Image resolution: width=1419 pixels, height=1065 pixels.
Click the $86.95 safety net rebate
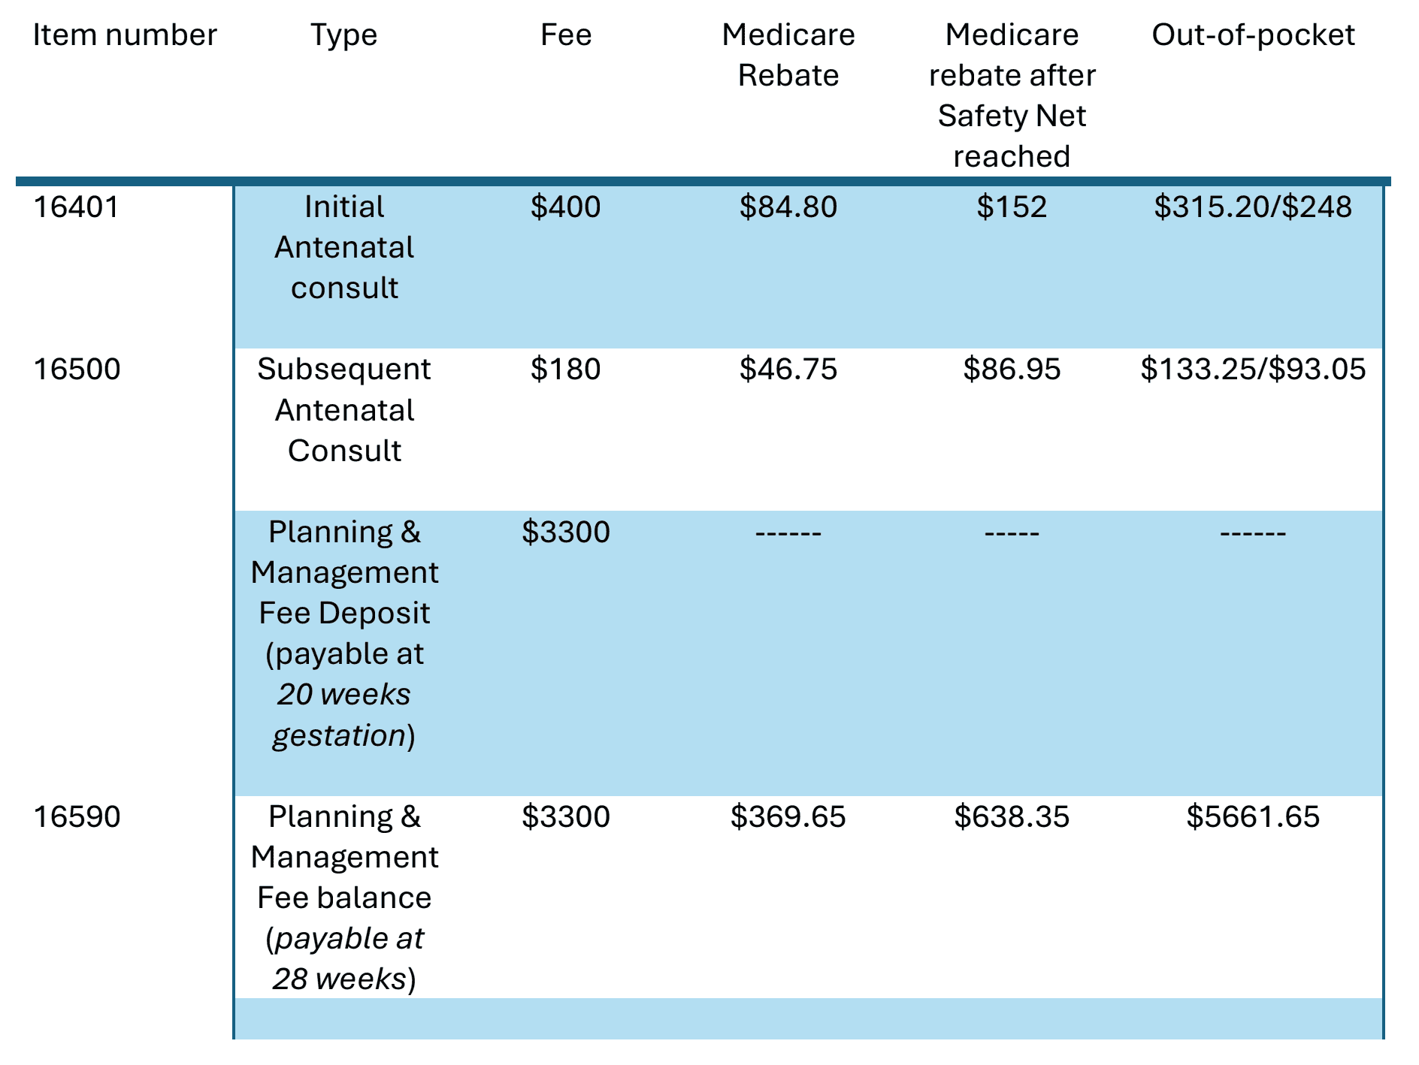[1012, 370]
